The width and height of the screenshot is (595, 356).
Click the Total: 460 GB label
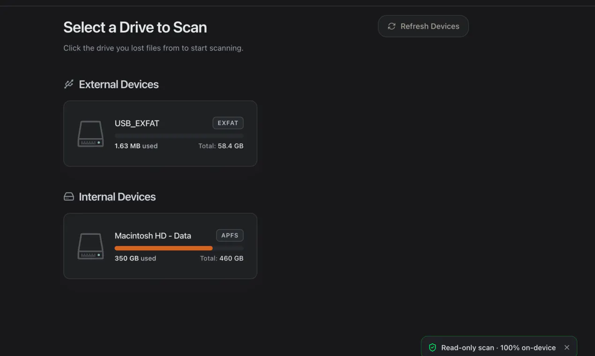[222, 258]
